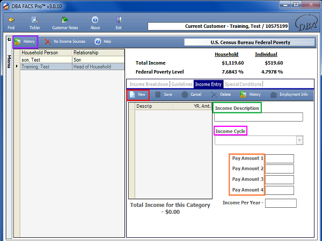Image resolution: width=322 pixels, height=241 pixels.
Task: Open the Find tool in top toolbar
Action: pos(11,23)
